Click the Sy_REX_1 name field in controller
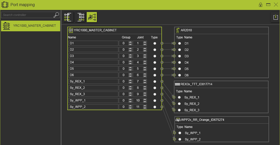 click(93, 81)
